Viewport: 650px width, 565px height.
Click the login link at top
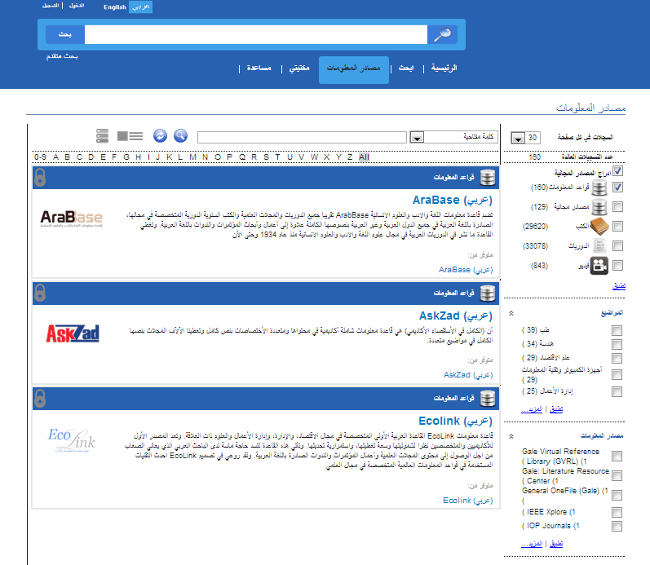coord(77,6)
